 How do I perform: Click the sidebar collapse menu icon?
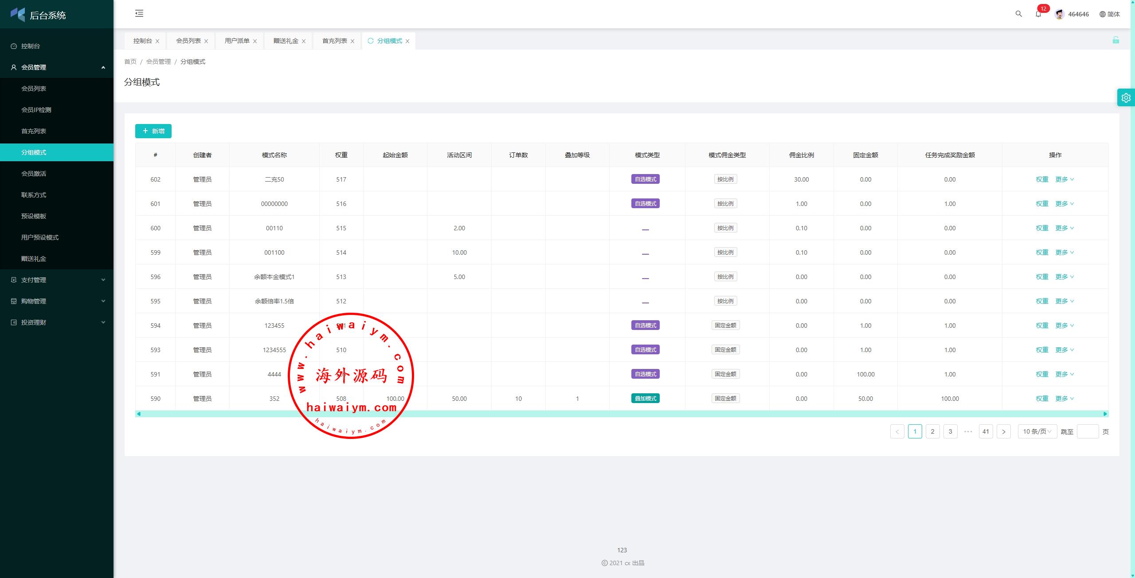pyautogui.click(x=139, y=13)
